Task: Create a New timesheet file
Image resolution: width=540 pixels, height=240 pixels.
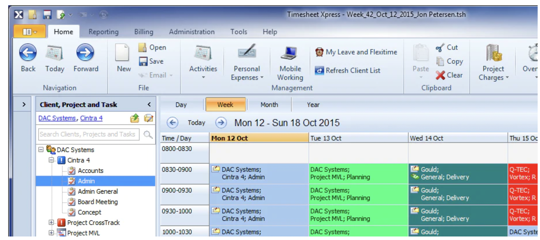Action: [x=123, y=58]
